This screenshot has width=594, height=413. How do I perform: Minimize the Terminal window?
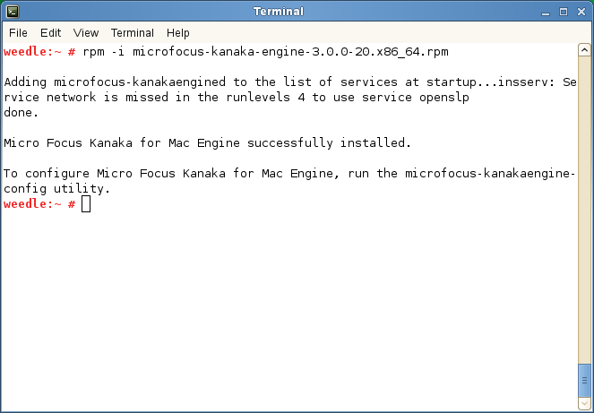(x=546, y=13)
